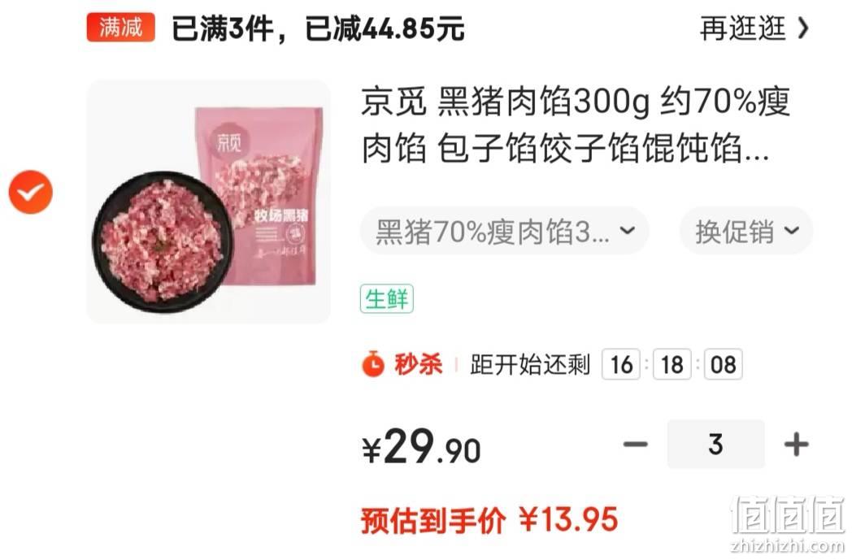Click the 预估到手价 ¥13.95 text

pos(489,519)
